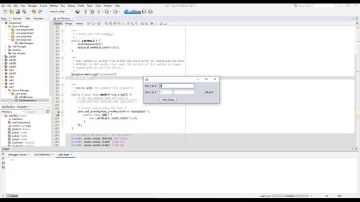Switch to the Services tab
This screenshot has width=360, height=202.
pyautogui.click(x=17, y=19)
